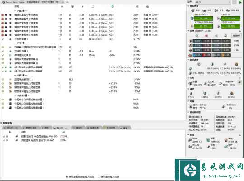Switch to the cargo tab
The height and width of the screenshot is (181, 244).
tap(47, 128)
